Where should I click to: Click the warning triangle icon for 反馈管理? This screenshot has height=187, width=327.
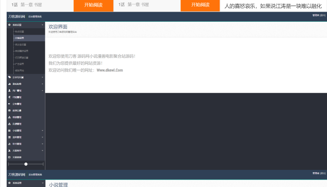[9, 123]
